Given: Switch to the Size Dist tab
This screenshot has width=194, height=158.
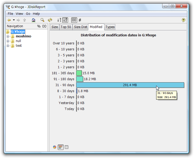Looking at the screenshot, I should click(81, 27).
